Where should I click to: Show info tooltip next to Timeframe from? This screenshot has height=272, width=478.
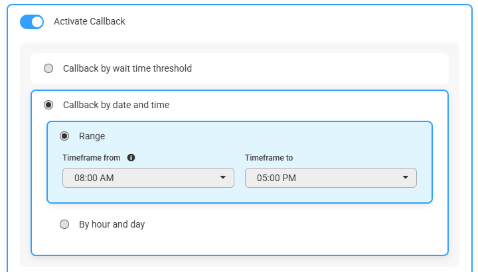[x=131, y=157]
